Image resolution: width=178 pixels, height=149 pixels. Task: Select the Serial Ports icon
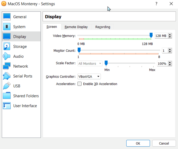[x=7, y=76]
